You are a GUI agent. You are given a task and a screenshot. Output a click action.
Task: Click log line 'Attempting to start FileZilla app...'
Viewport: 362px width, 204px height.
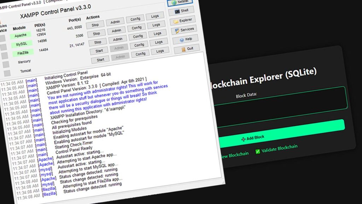(x=92, y=183)
